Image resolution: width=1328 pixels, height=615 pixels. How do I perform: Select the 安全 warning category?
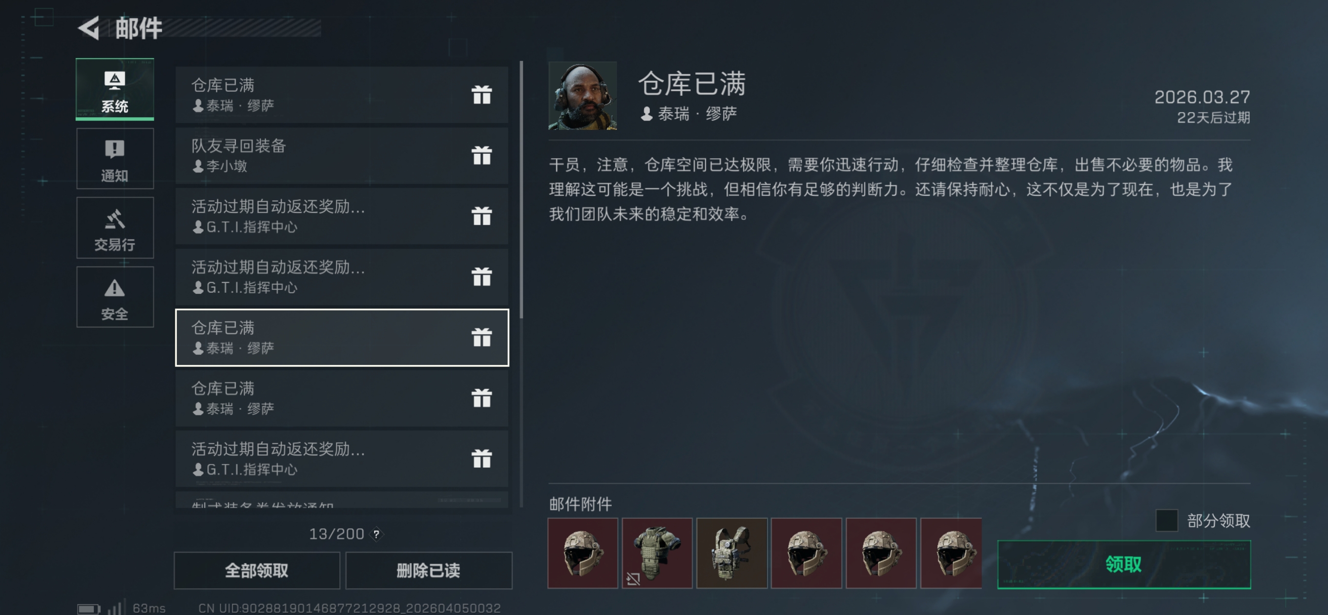click(115, 297)
